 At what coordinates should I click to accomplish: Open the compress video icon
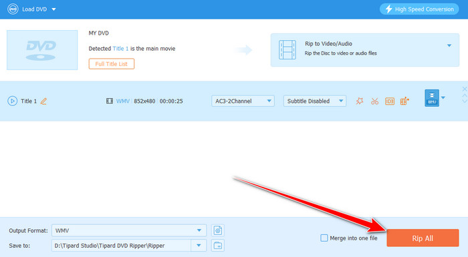point(404,101)
